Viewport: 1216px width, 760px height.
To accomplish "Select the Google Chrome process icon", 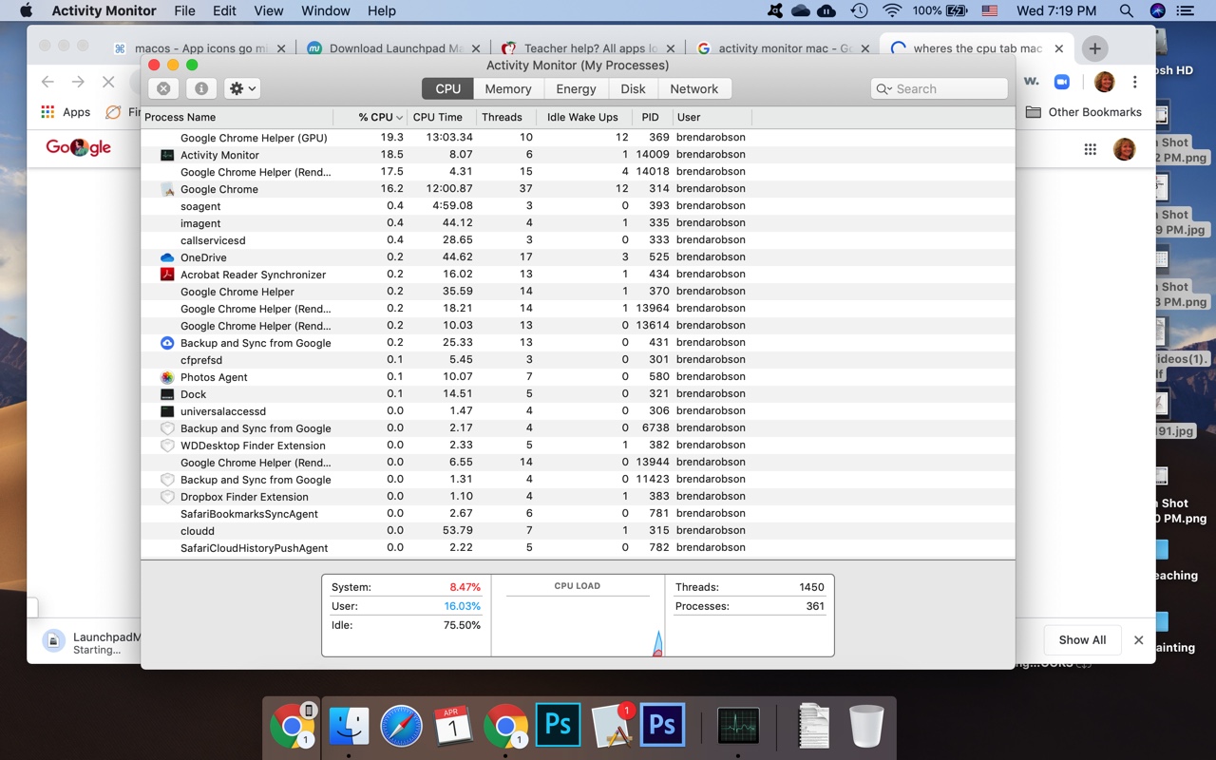I will 167,189.
